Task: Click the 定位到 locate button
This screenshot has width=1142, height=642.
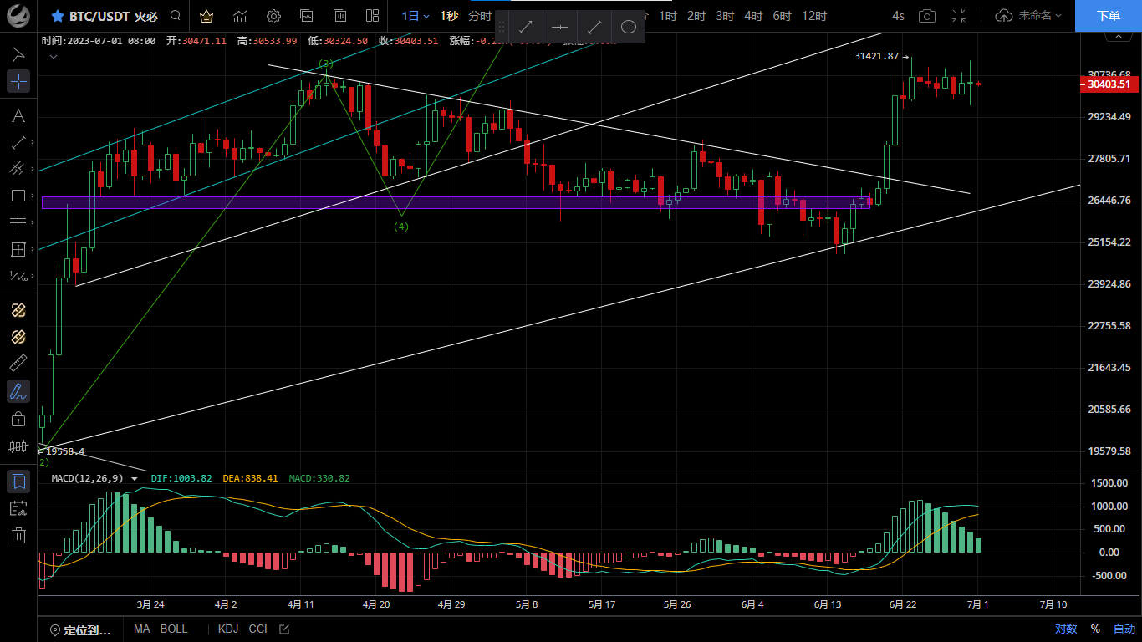Action: coord(80,629)
